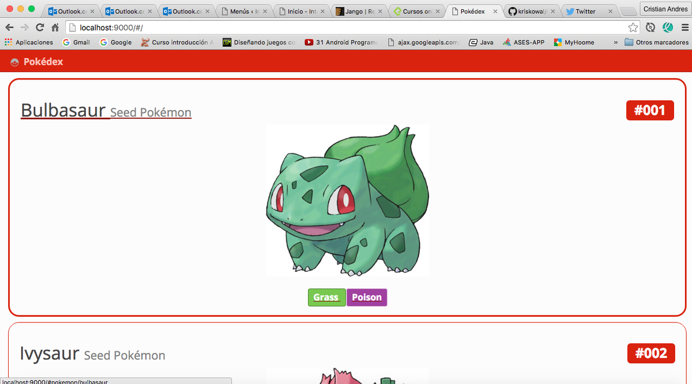The image size is (692, 384).
Task: Click the browser forward arrow
Action: 24,27
